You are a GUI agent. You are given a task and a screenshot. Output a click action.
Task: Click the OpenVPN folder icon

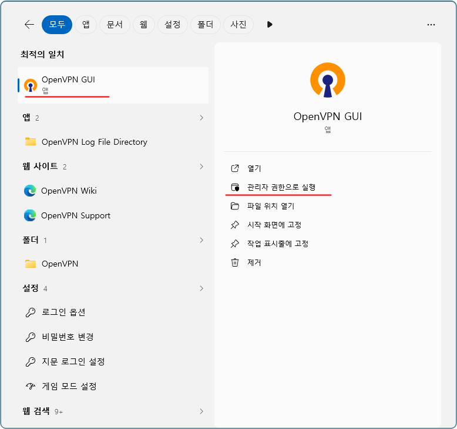[31, 264]
